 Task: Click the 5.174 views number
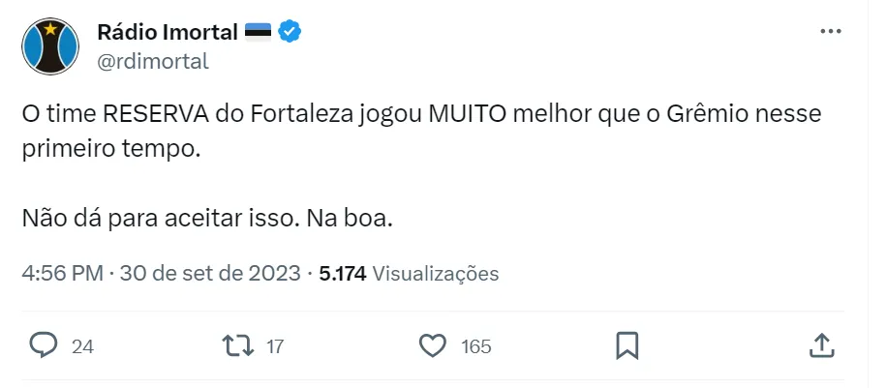[342, 273]
